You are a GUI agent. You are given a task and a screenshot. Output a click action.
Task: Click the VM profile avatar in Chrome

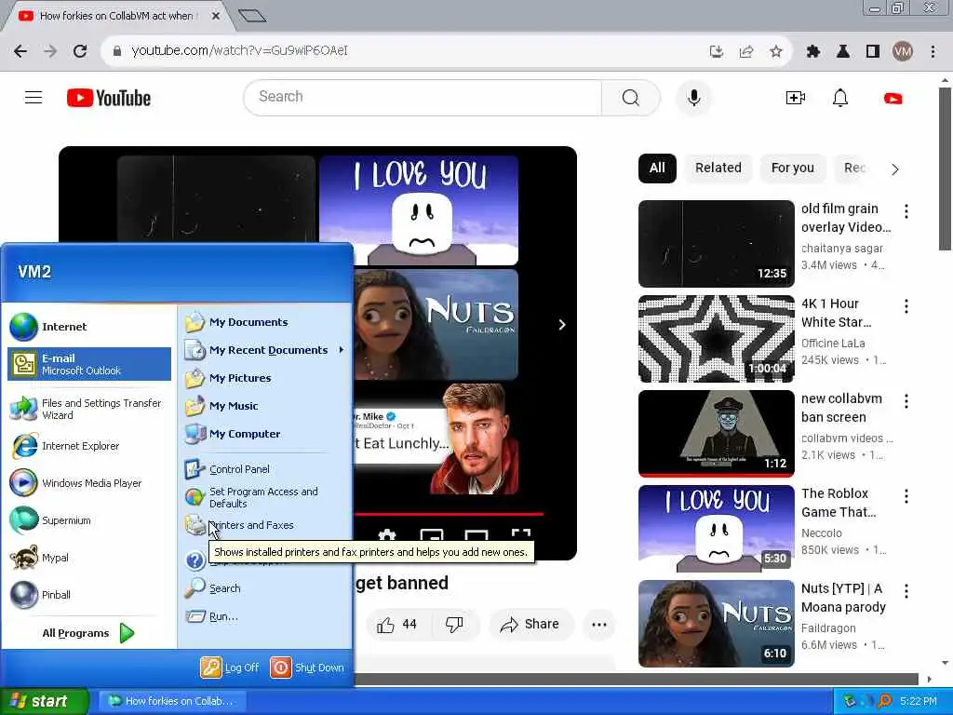tap(903, 52)
